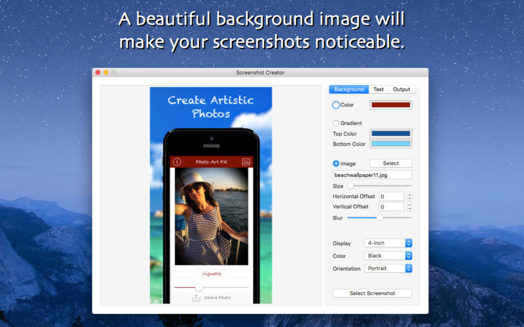Click Horizontal Offset stepper arrows
The height and width of the screenshot is (327, 524).
point(409,197)
